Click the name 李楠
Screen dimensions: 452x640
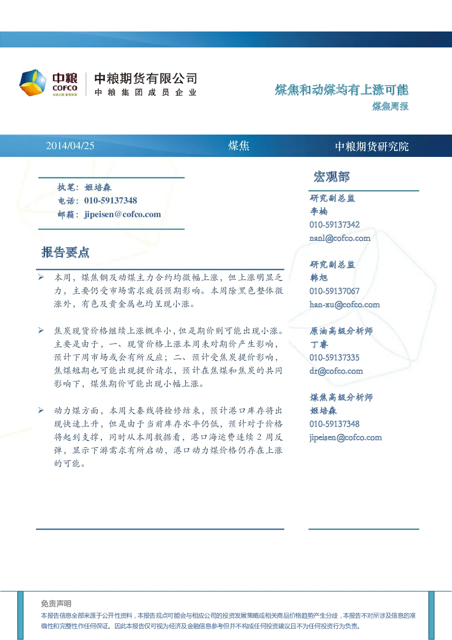(x=319, y=212)
